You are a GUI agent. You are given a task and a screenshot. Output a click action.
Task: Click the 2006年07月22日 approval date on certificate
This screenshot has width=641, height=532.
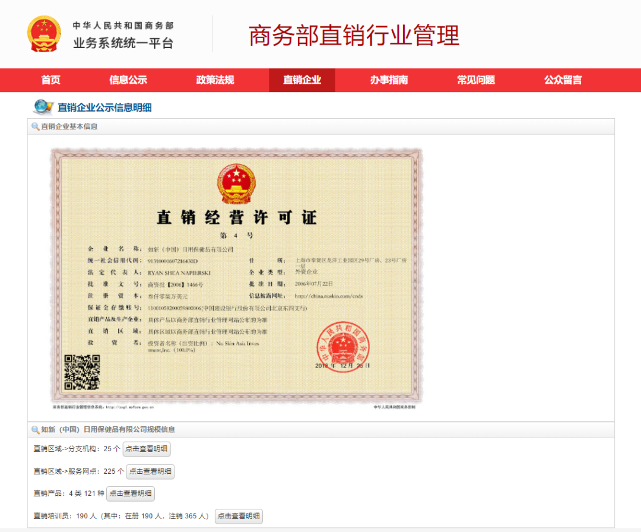(314, 284)
